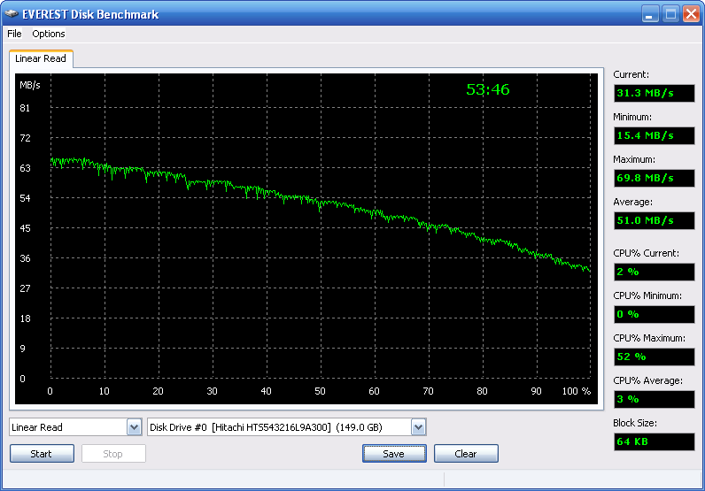Viewport: 705px width, 491px height.
Task: Click the CPU% Minimum 0 % value
Action: [655, 314]
